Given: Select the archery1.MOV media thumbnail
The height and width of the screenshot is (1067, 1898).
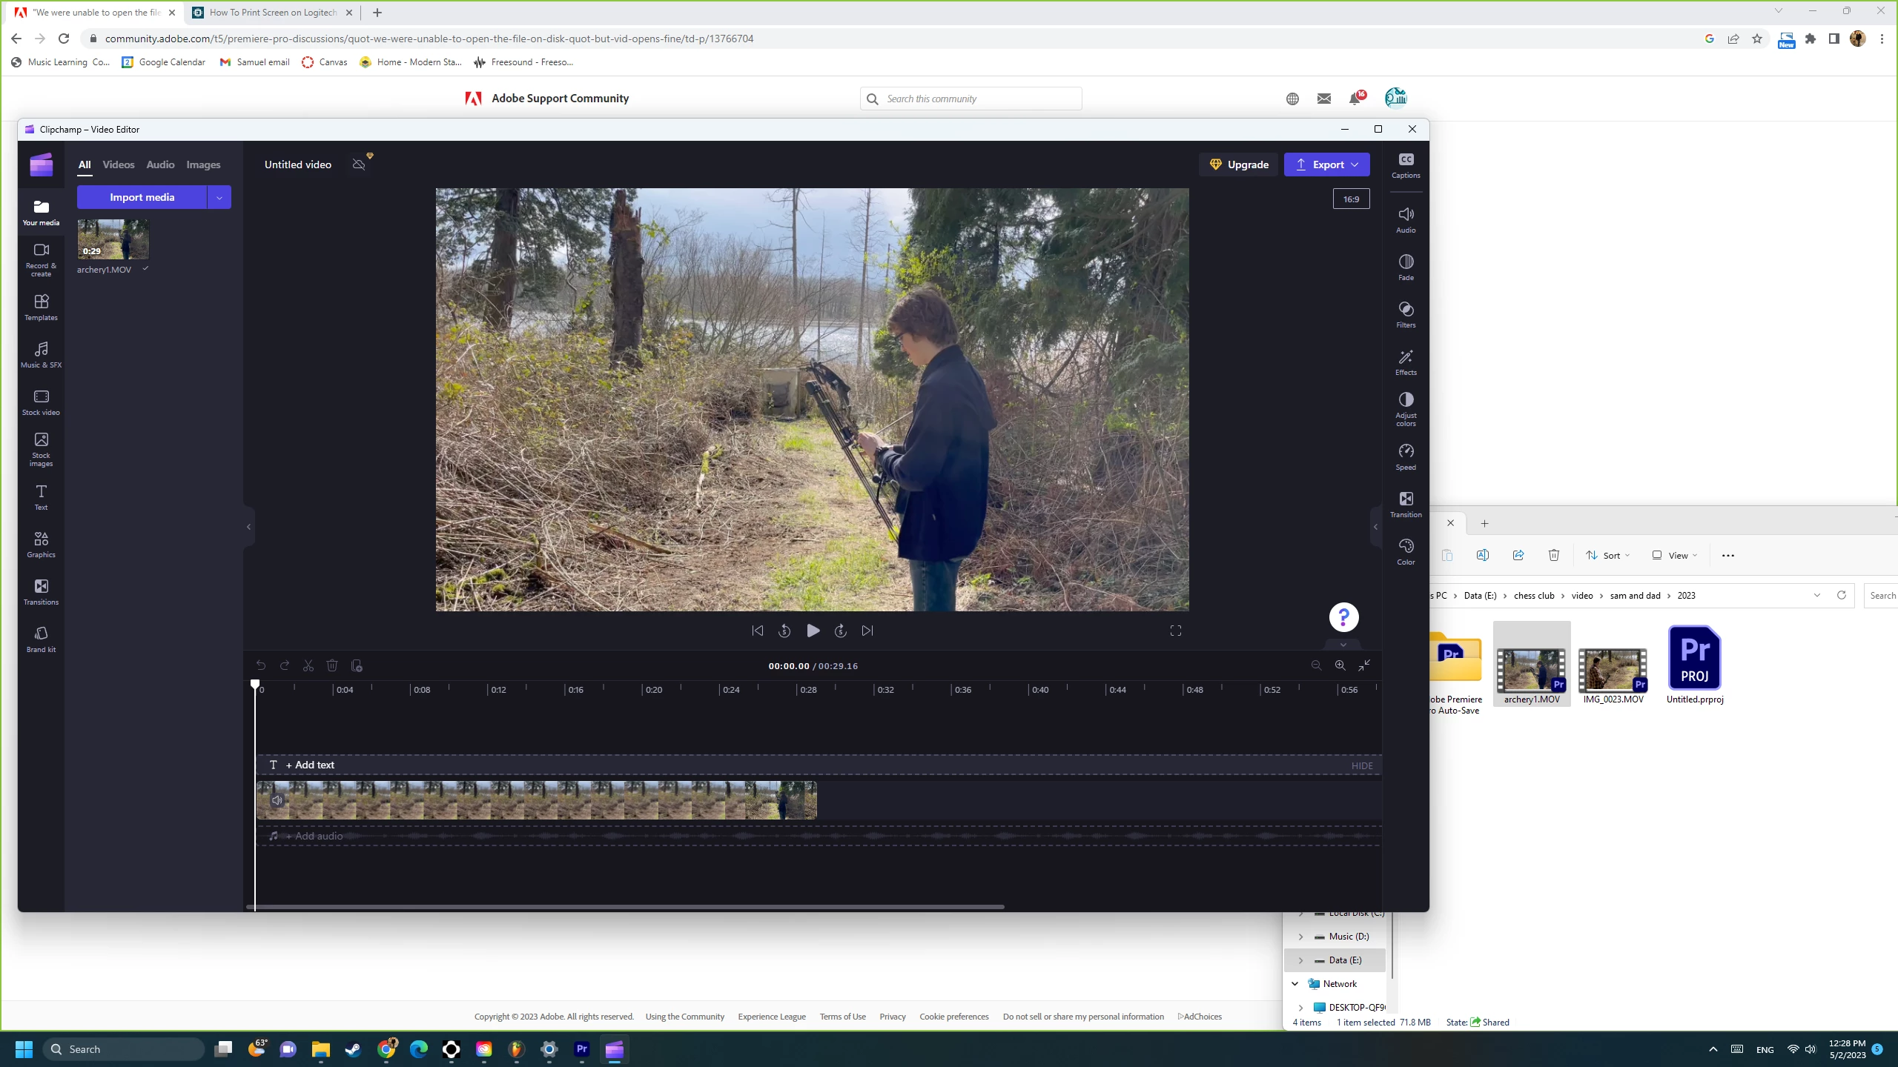Looking at the screenshot, I should pos(113,239).
